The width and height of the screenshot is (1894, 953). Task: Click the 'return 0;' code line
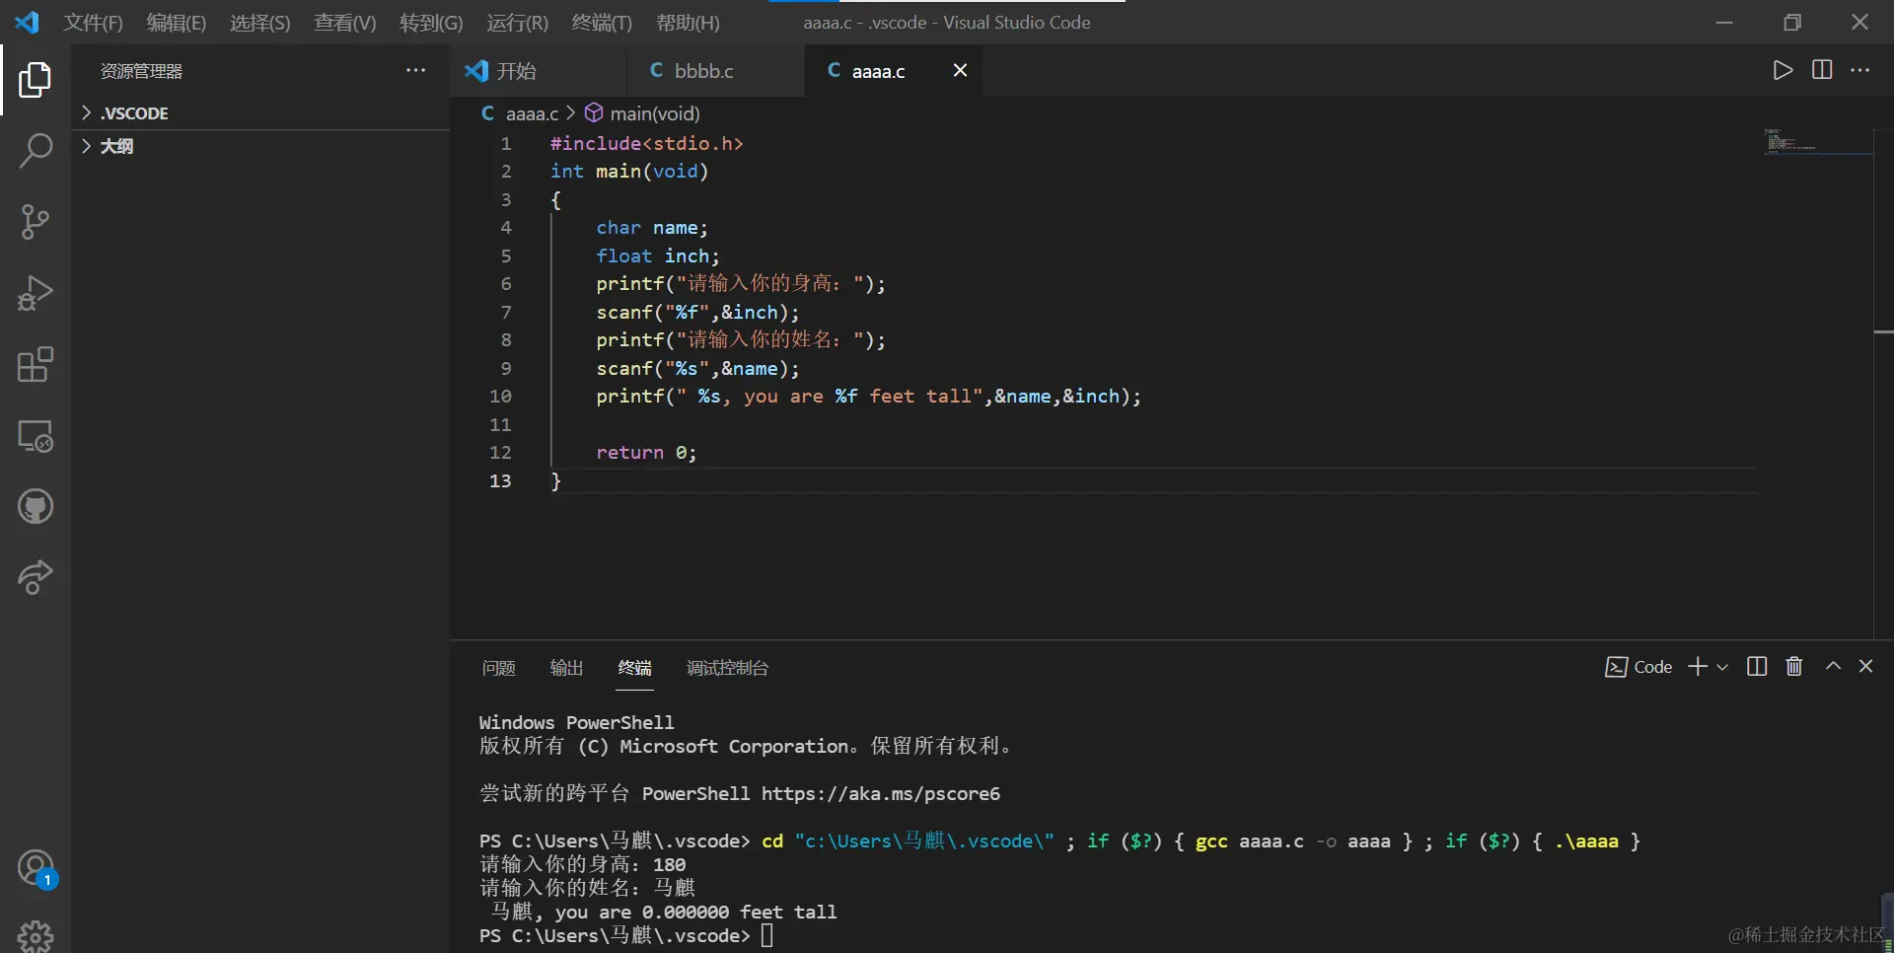pyautogui.click(x=646, y=453)
